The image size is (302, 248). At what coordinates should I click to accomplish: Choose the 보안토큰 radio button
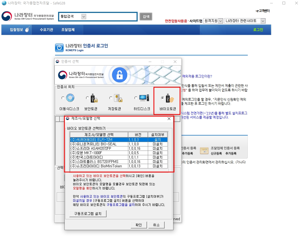click(x=87, y=98)
